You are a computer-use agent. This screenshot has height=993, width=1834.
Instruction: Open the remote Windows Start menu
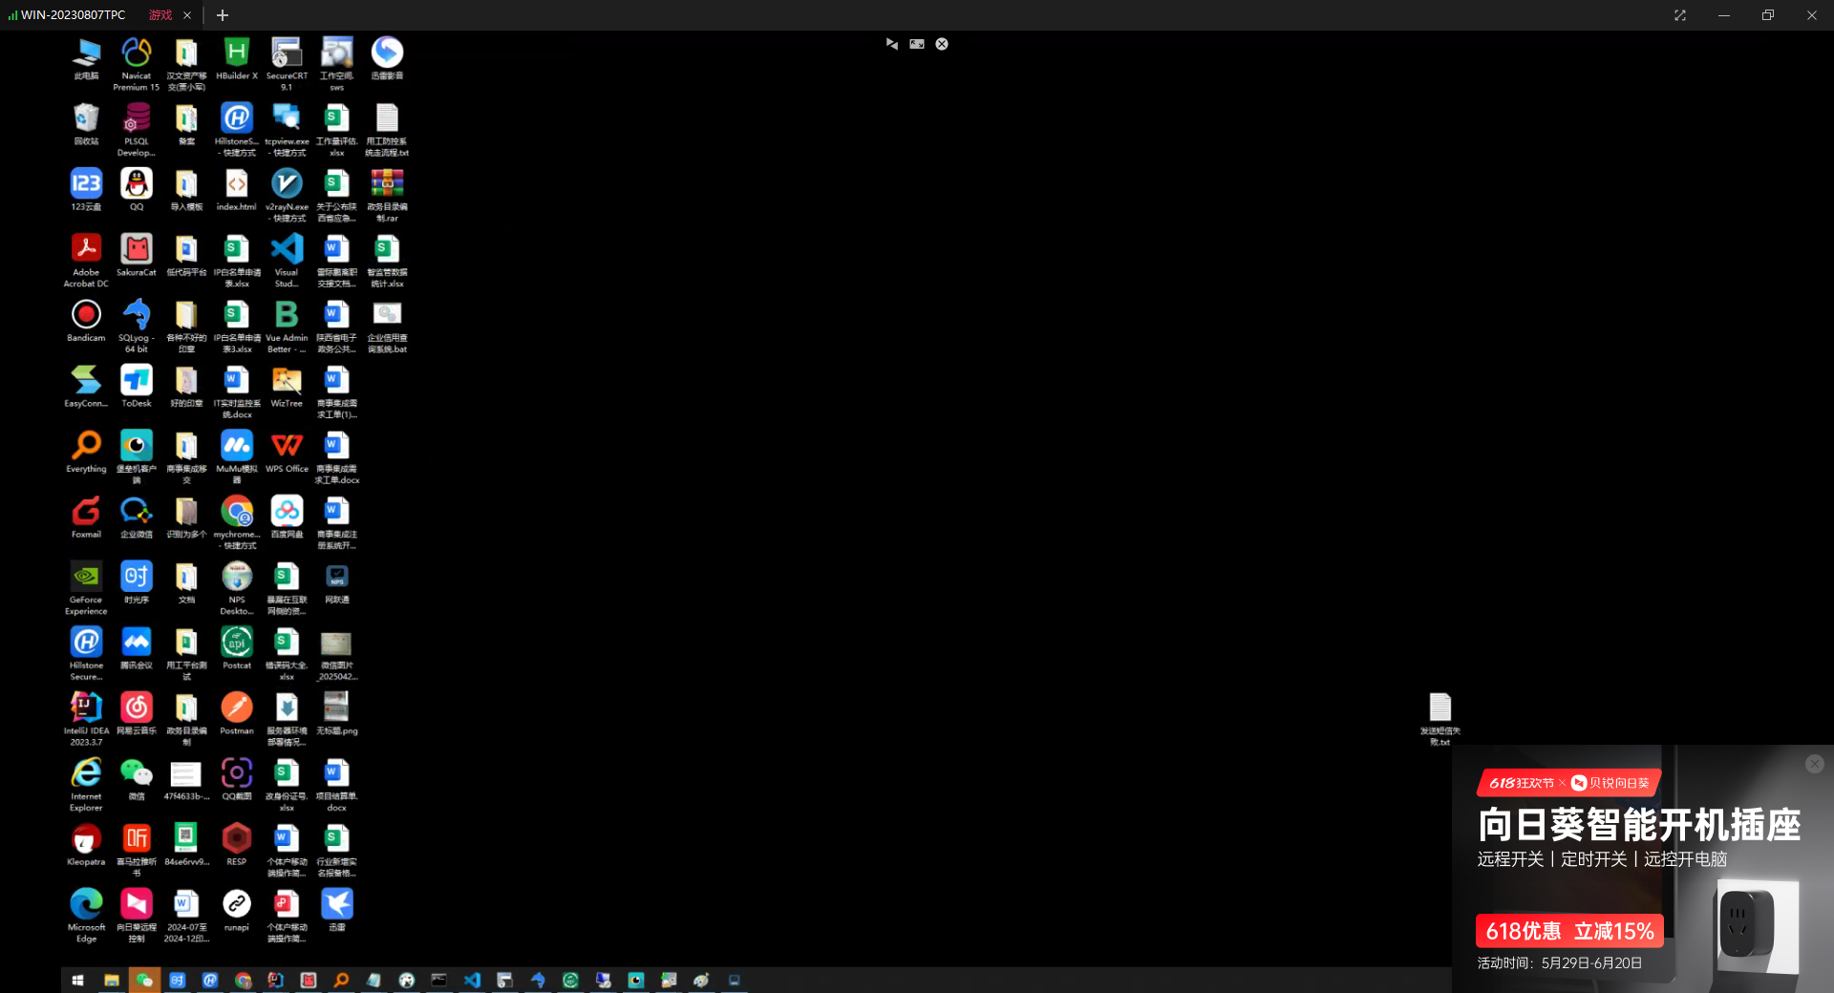coord(78,981)
